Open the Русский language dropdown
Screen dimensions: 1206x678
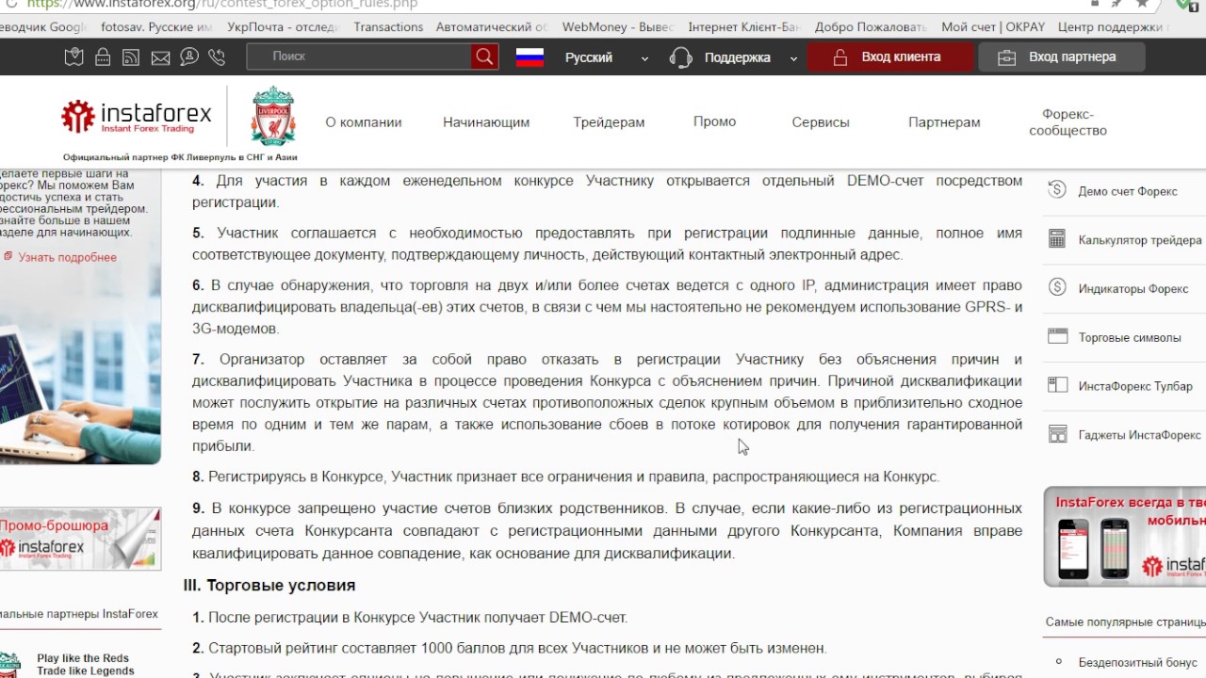point(607,57)
